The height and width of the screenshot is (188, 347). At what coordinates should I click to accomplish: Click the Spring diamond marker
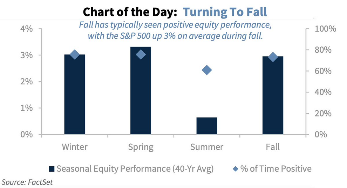pyautogui.click(x=141, y=54)
